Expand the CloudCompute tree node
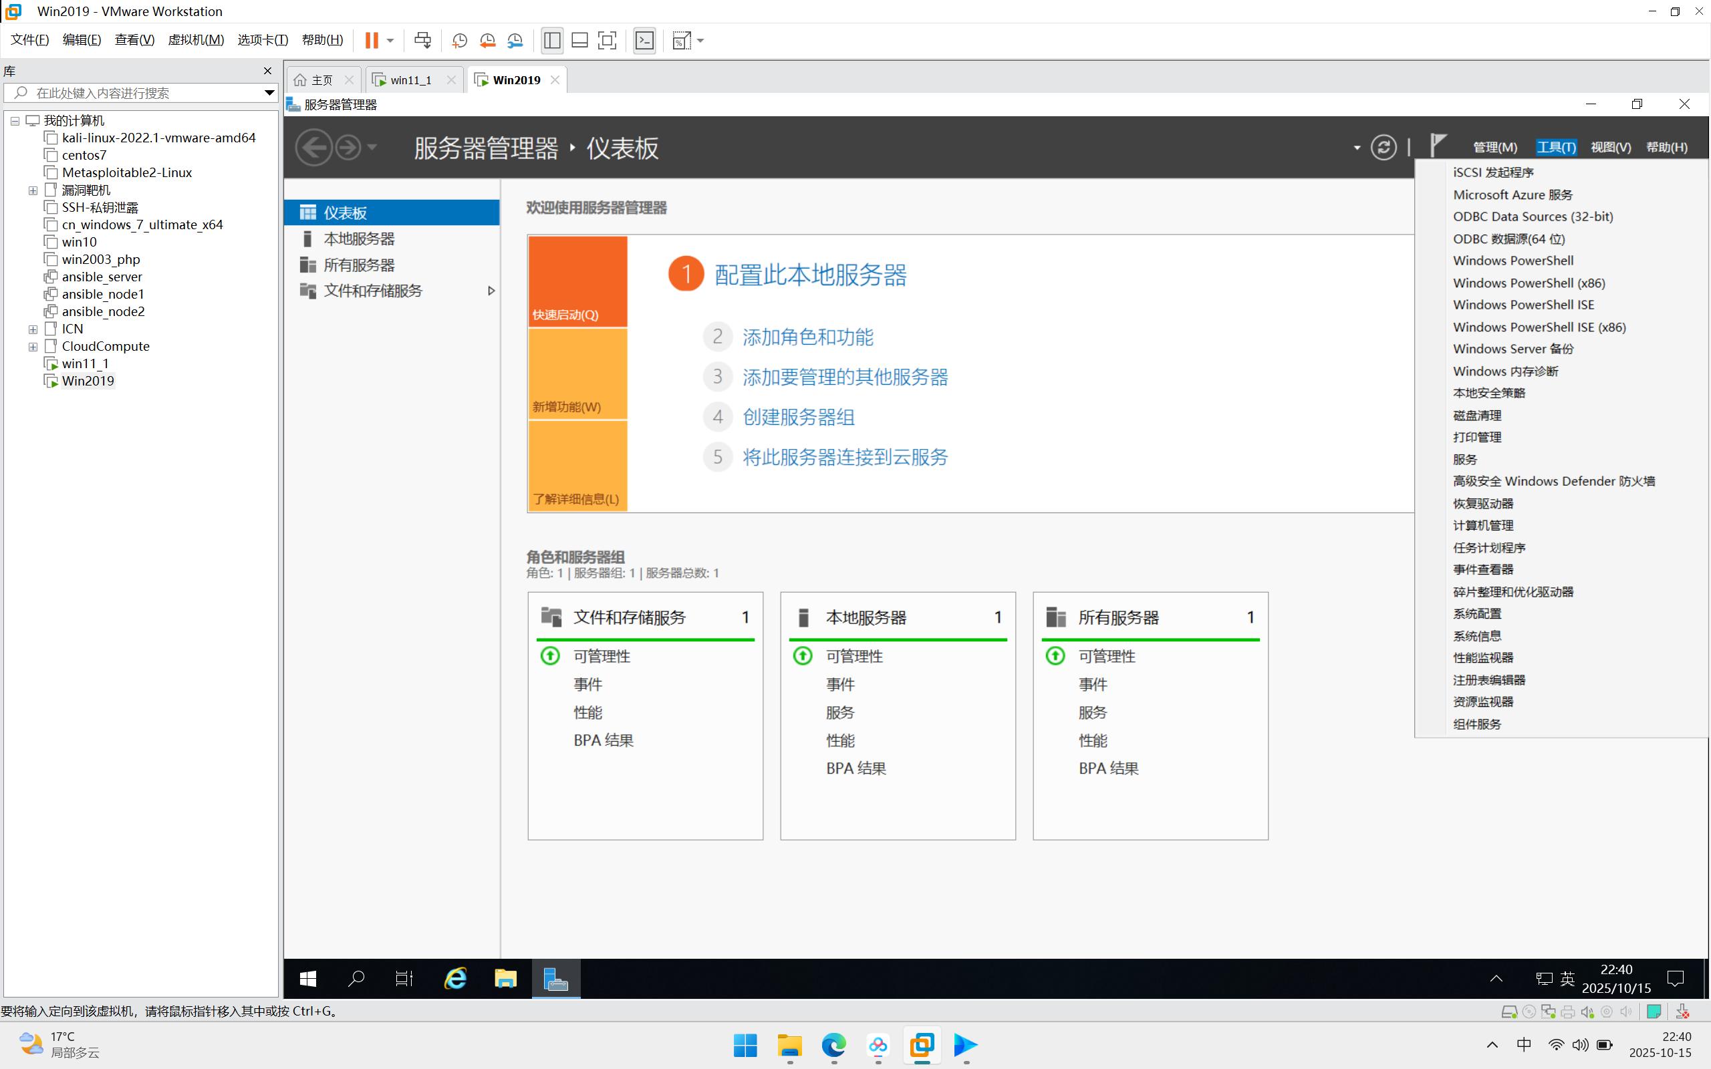Image resolution: width=1711 pixels, height=1069 pixels. click(33, 347)
